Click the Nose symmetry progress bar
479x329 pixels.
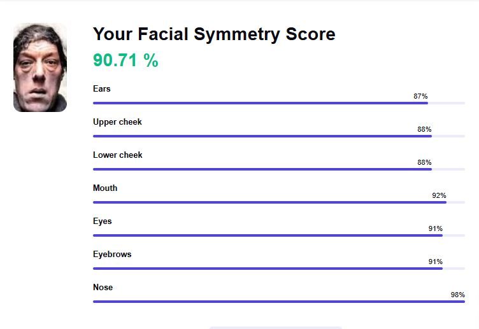coord(278,301)
